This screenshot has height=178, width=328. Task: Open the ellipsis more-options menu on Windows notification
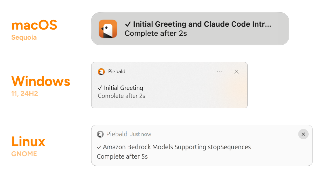click(x=219, y=72)
